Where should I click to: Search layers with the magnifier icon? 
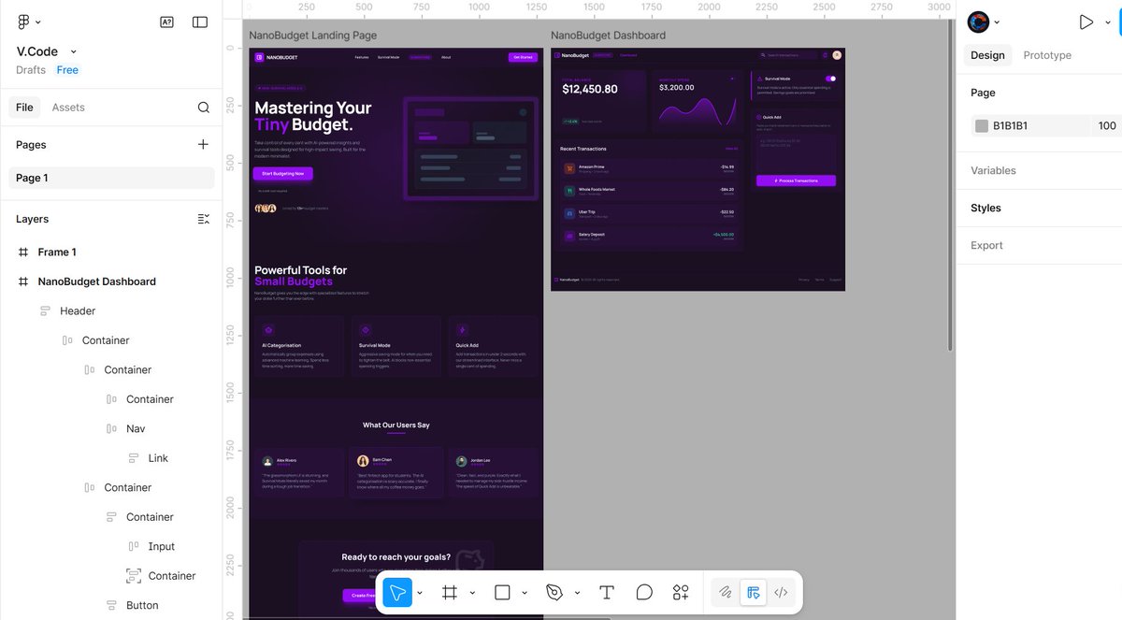click(x=204, y=108)
